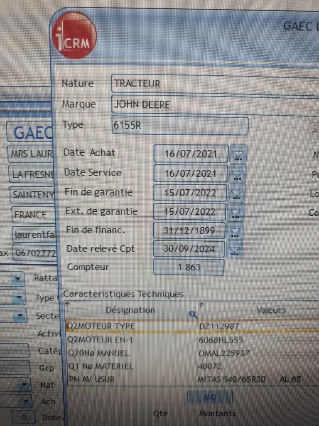This screenshot has height=426, width=319.
Task: Open calendar picker for Fin de garantie
Action: (236, 194)
